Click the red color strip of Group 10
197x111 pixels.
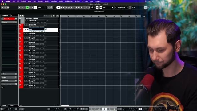21,65
